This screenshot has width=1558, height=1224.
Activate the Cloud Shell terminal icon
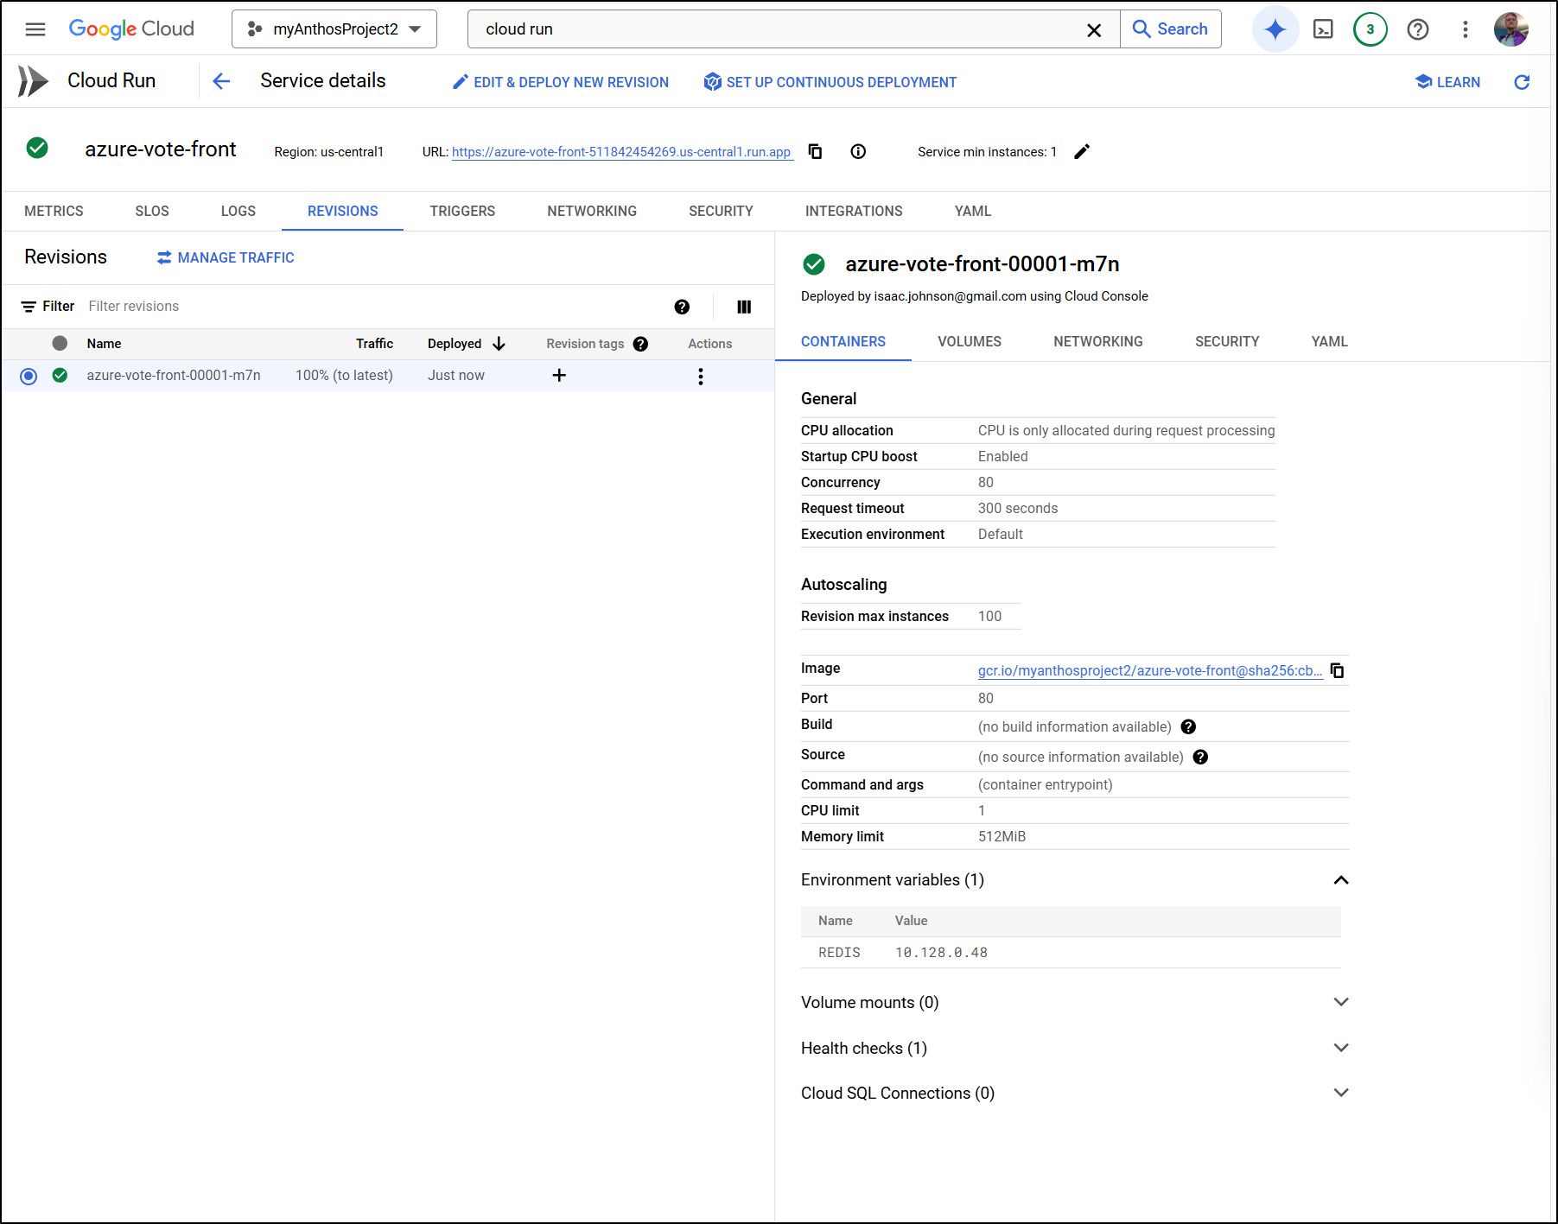1323,29
